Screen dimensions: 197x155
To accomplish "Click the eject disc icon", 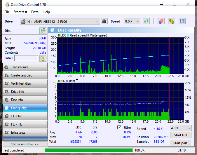I will [104, 21].
